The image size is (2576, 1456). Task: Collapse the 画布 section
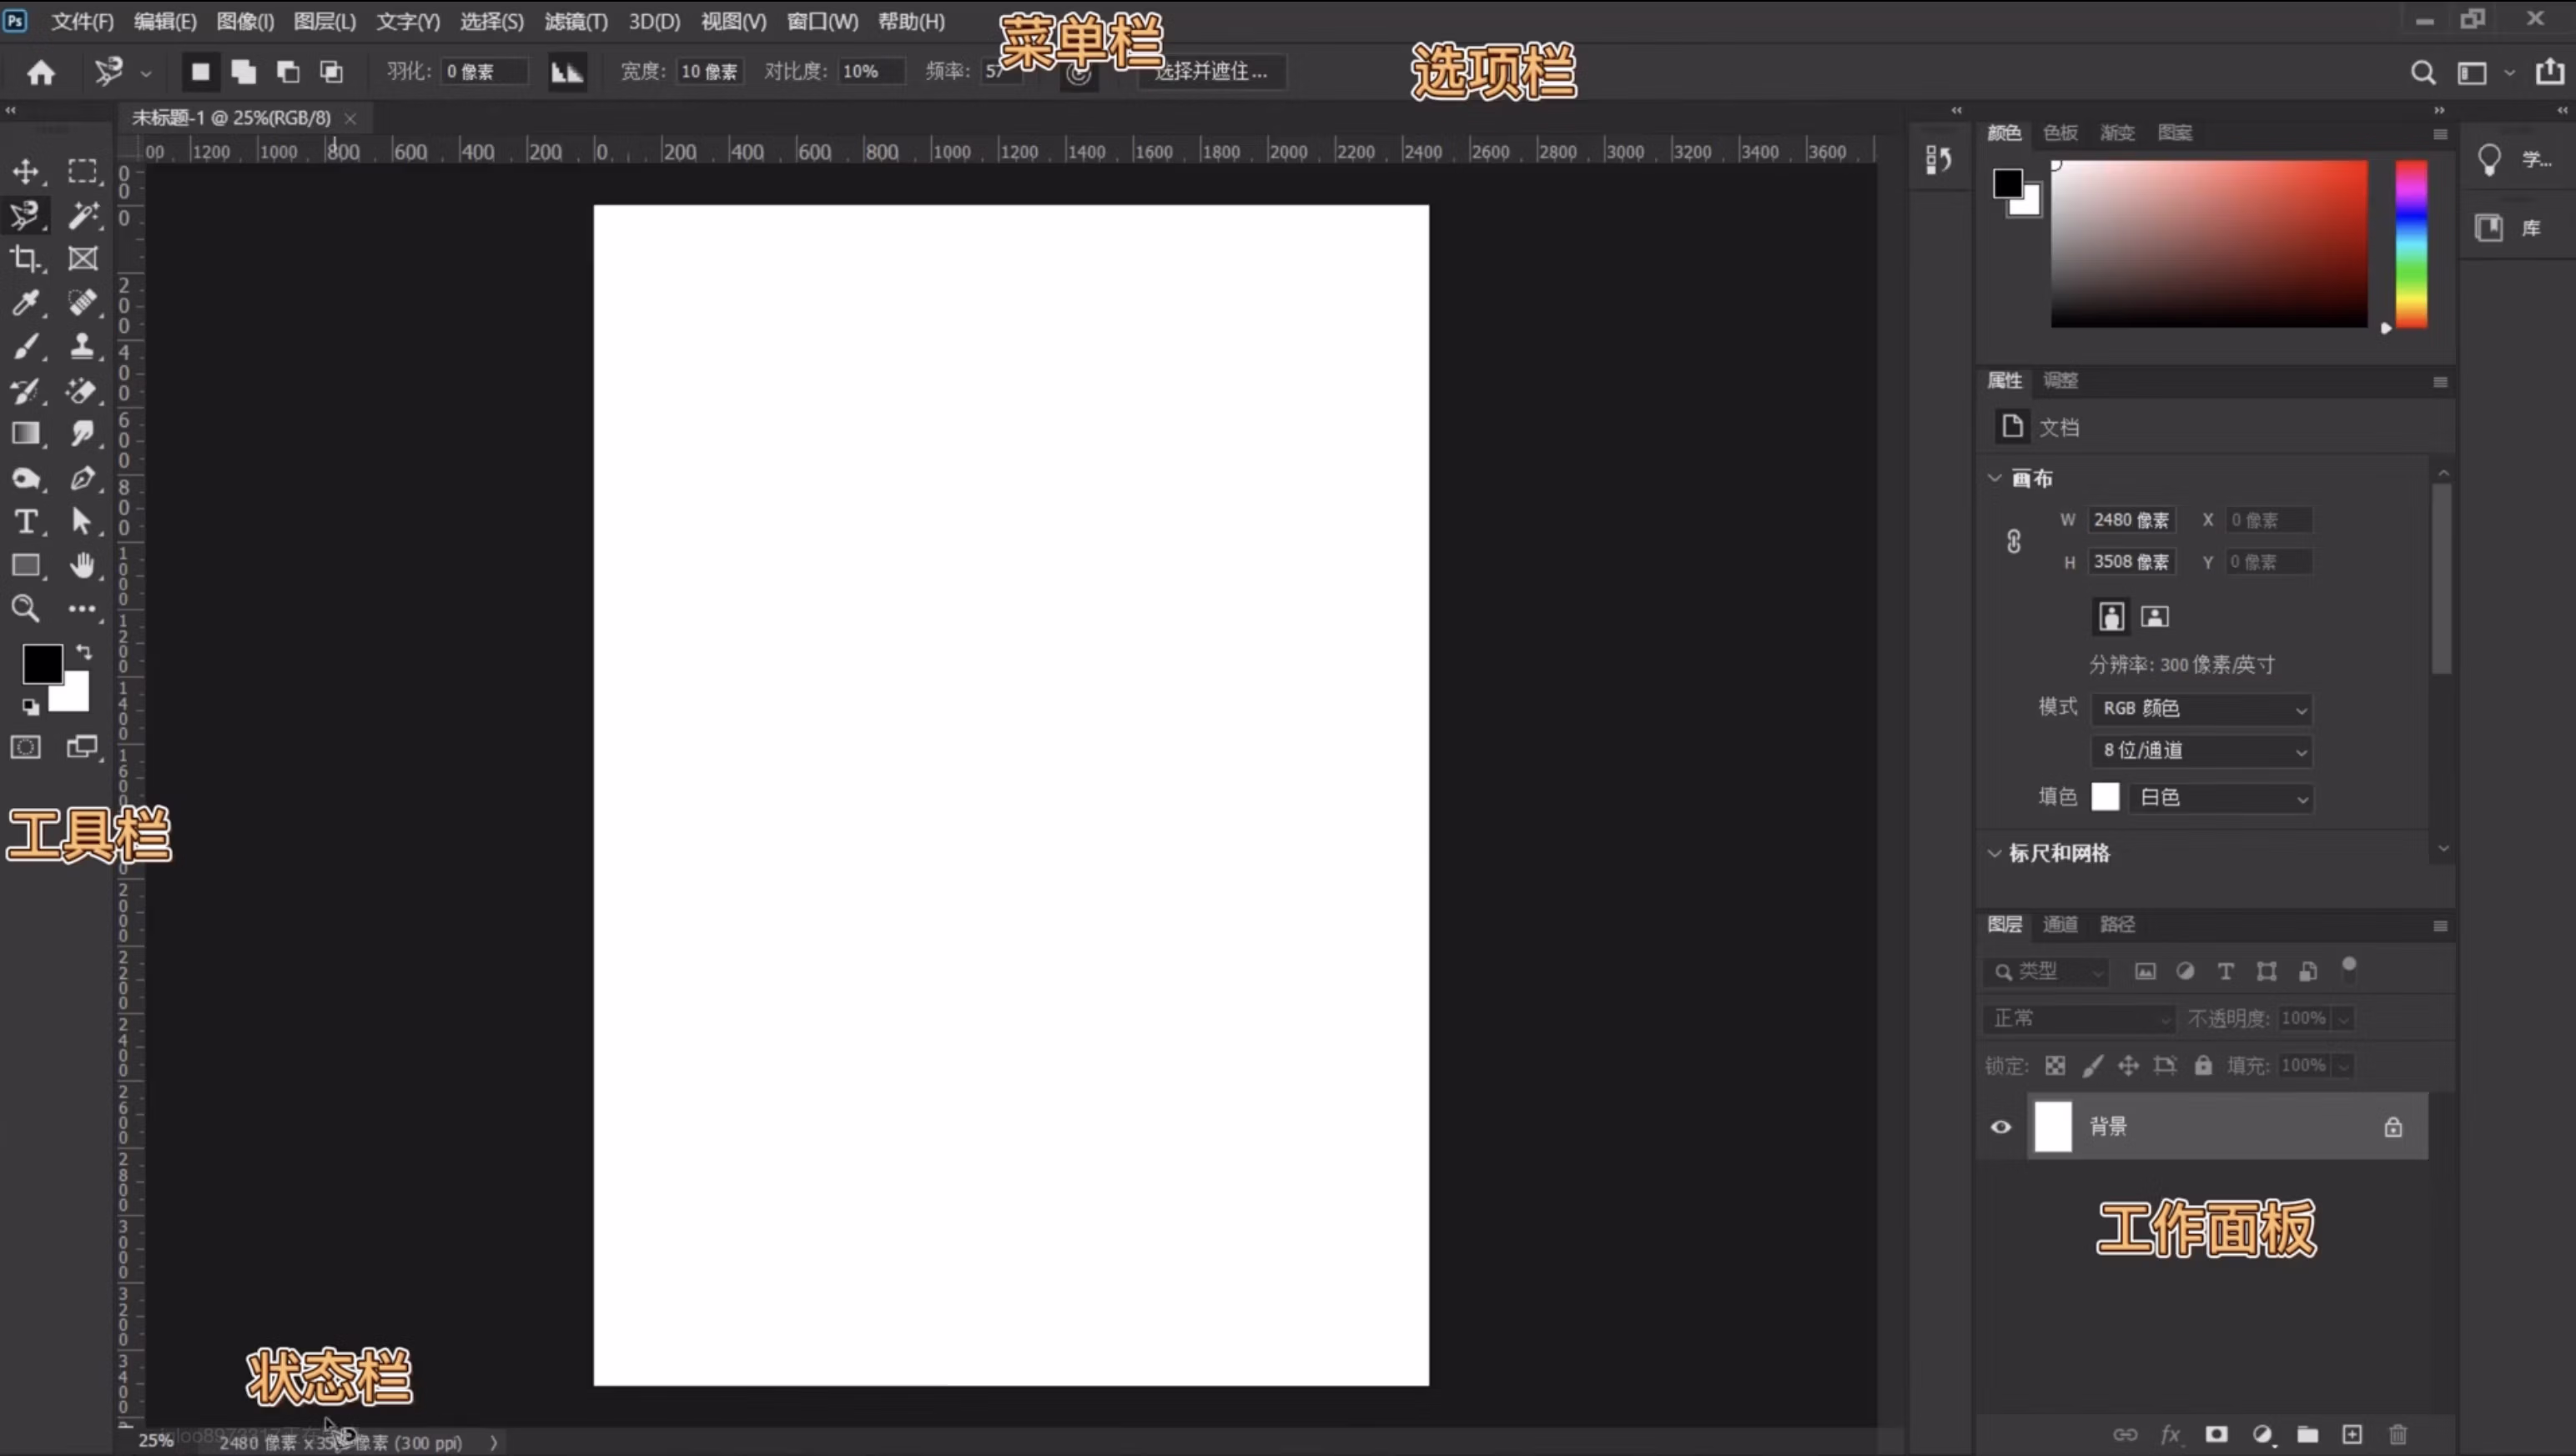(x=1995, y=478)
